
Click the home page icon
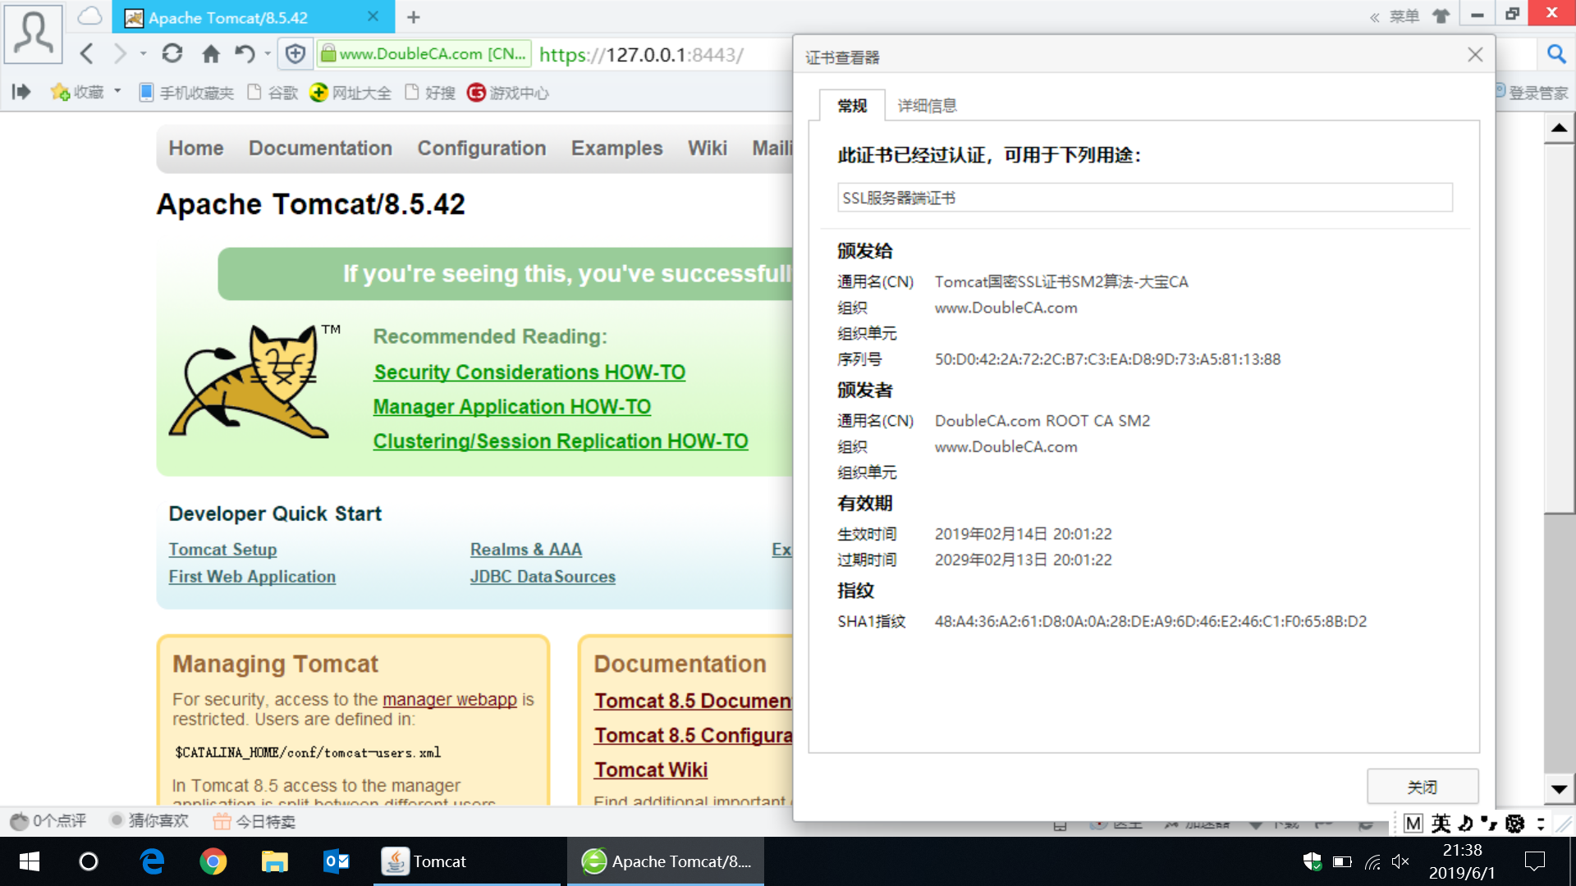(210, 54)
